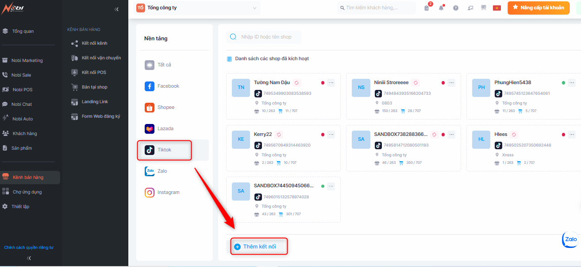
Task: Select the Tiktok platform tab
Action: click(x=164, y=150)
